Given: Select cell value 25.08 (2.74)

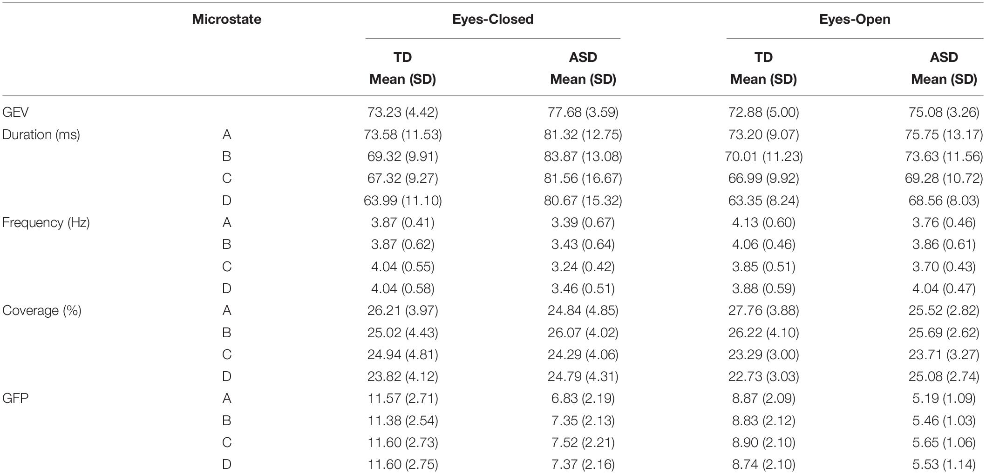Looking at the screenshot, I should click(x=944, y=376).
